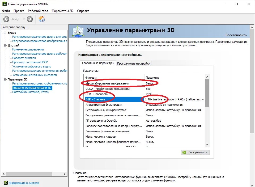Select Виртуальная реальность — сглаживание row
Viewport: 255px width, 187px height.
click(144, 115)
